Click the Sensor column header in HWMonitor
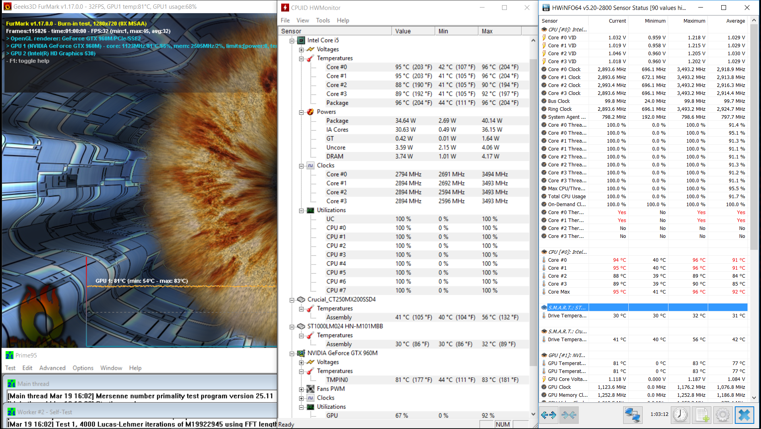The height and width of the screenshot is (429, 761). point(335,31)
